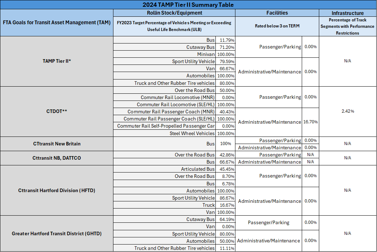This screenshot has height=252, width=377.
Task: Select the FTA Goals for Transit Asset Management cell
Action: click(x=57, y=22)
